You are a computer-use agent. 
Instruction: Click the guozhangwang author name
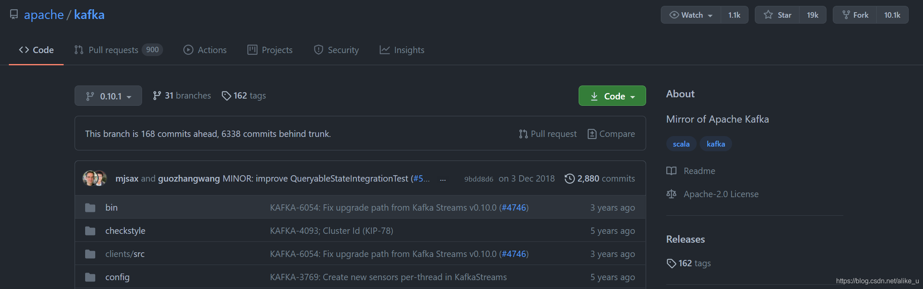[x=189, y=179]
